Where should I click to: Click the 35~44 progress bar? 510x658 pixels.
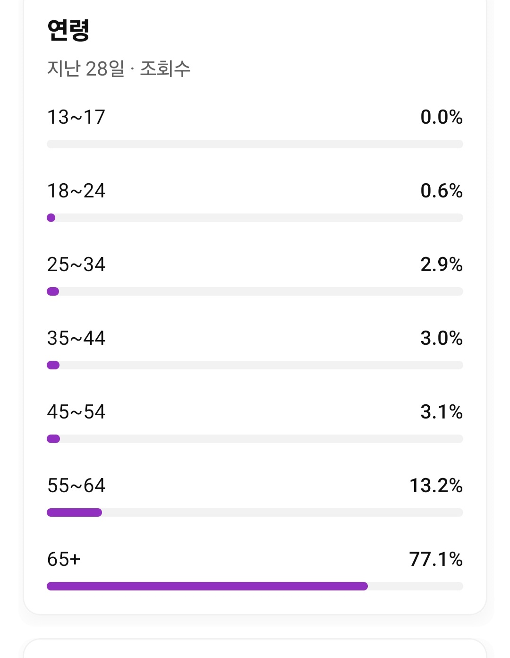[255, 365]
